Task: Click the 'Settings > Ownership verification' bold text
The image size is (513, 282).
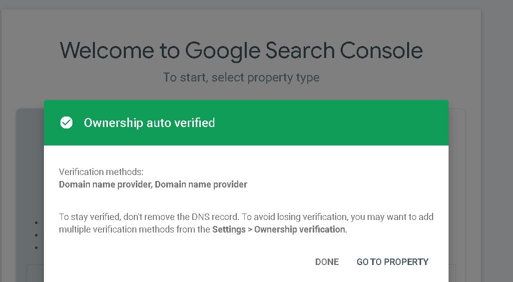Action: 279,229
